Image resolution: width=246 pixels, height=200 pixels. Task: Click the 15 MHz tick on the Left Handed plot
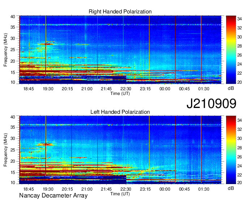coord(13,172)
